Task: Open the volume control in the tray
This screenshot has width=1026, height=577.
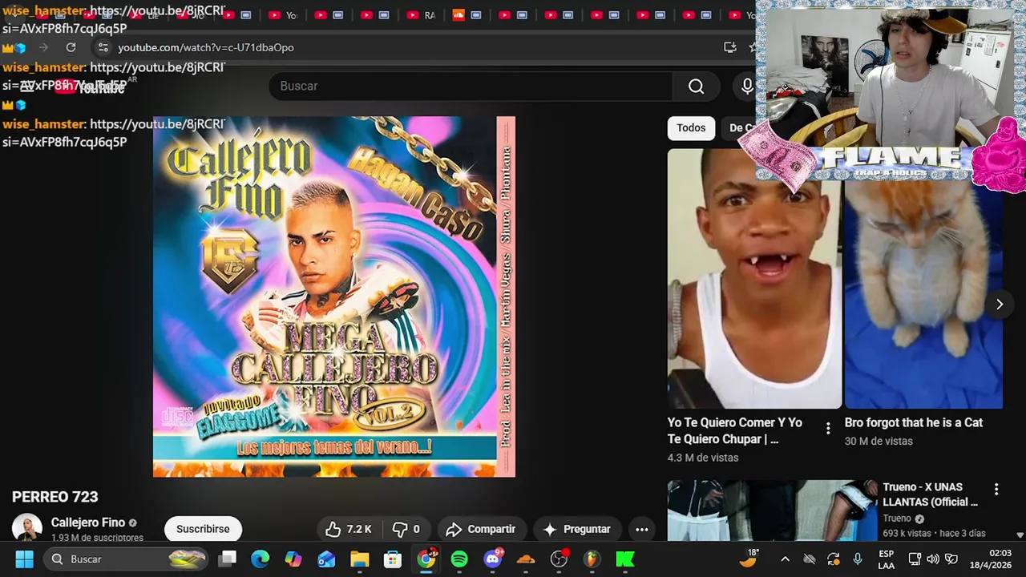Action: point(932,559)
